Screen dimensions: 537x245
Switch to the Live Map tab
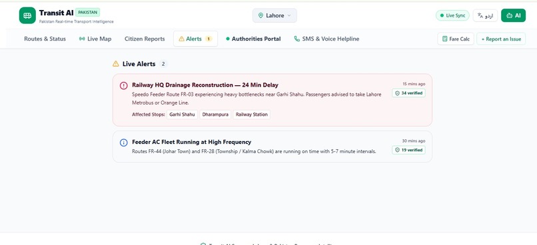click(95, 39)
